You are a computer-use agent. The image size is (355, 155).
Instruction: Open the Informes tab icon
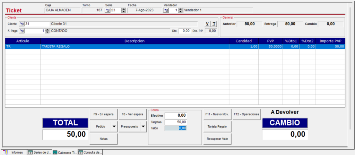(5, 152)
